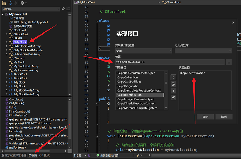Expand the first IMyBlock interface

pyautogui.click(x=6, y=82)
